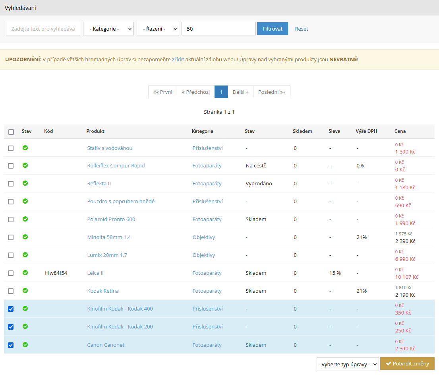The image size is (439, 375).
Task: Click green status icon for Polaroid Pronto 600
Action: [25, 219]
